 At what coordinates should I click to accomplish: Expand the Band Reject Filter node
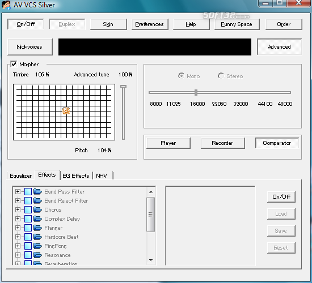pyautogui.click(x=18, y=200)
